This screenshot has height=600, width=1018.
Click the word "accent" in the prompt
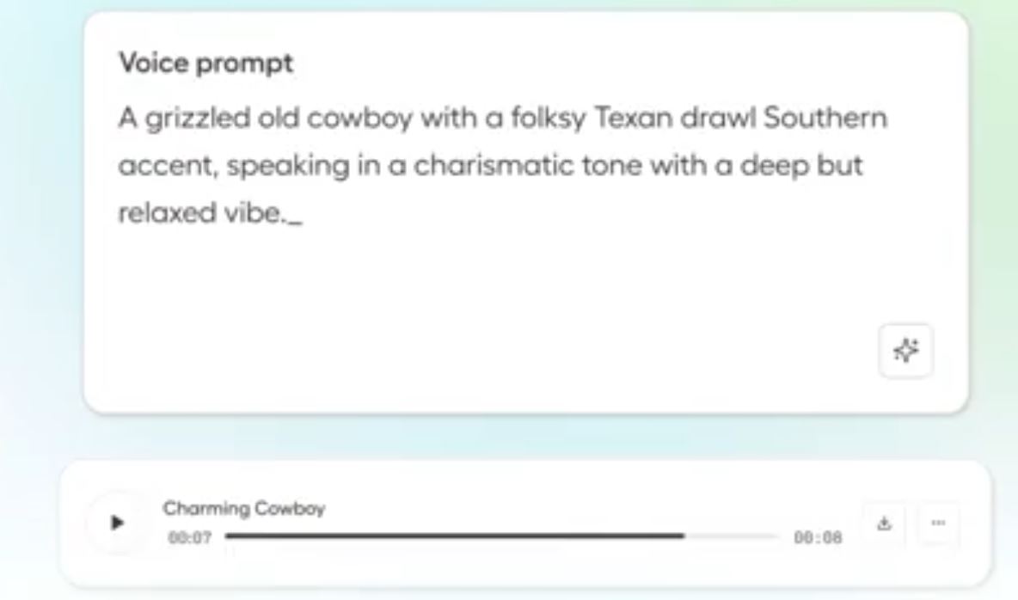coord(168,166)
